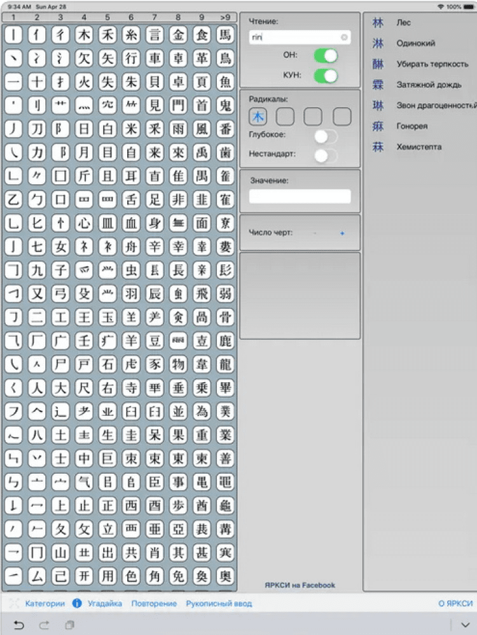This screenshot has height=635, width=477.
Task: Select the 雨 radical button
Action: [178, 129]
